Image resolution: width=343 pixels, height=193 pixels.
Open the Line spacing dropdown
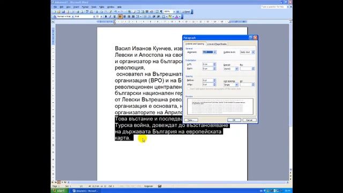tap(237, 85)
